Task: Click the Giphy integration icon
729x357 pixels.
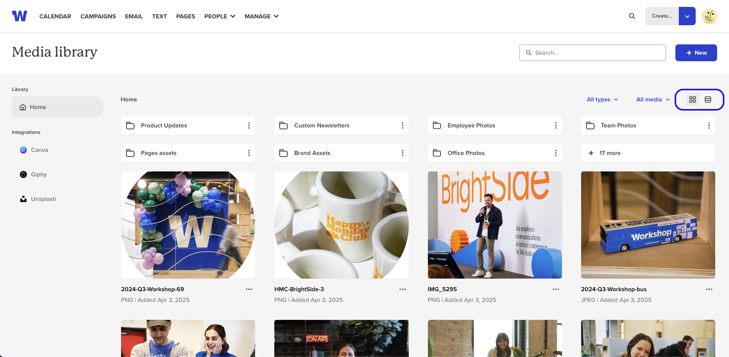Action: [x=23, y=174]
